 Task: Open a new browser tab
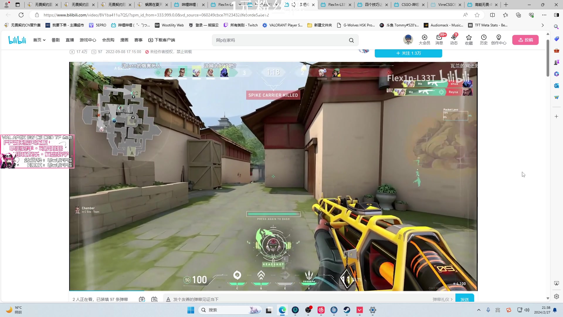click(x=506, y=5)
